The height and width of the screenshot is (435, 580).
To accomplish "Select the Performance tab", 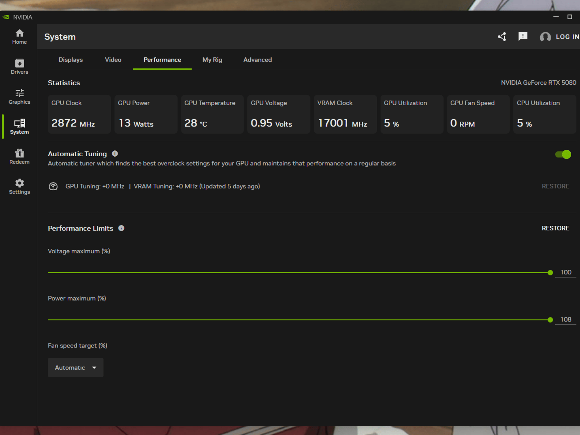I will pyautogui.click(x=162, y=60).
